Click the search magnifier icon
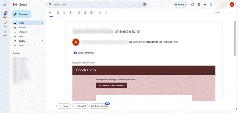Screen dimensions: 238x113 tap(50, 5)
